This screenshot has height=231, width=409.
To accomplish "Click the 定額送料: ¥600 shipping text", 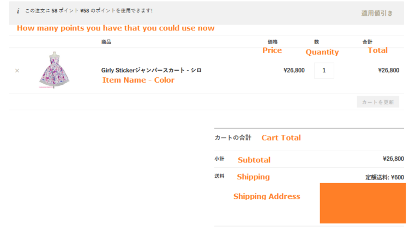I will [x=384, y=177].
